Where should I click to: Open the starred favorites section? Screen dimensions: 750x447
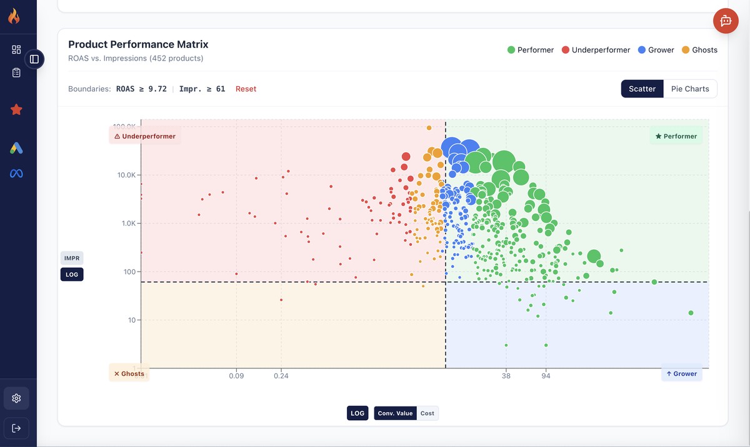click(x=16, y=109)
